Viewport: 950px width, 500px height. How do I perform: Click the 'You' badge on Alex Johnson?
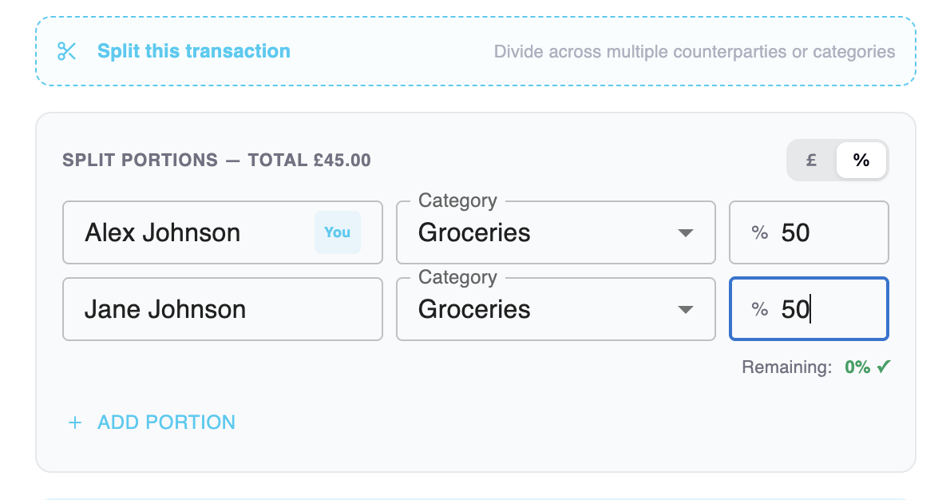(337, 232)
